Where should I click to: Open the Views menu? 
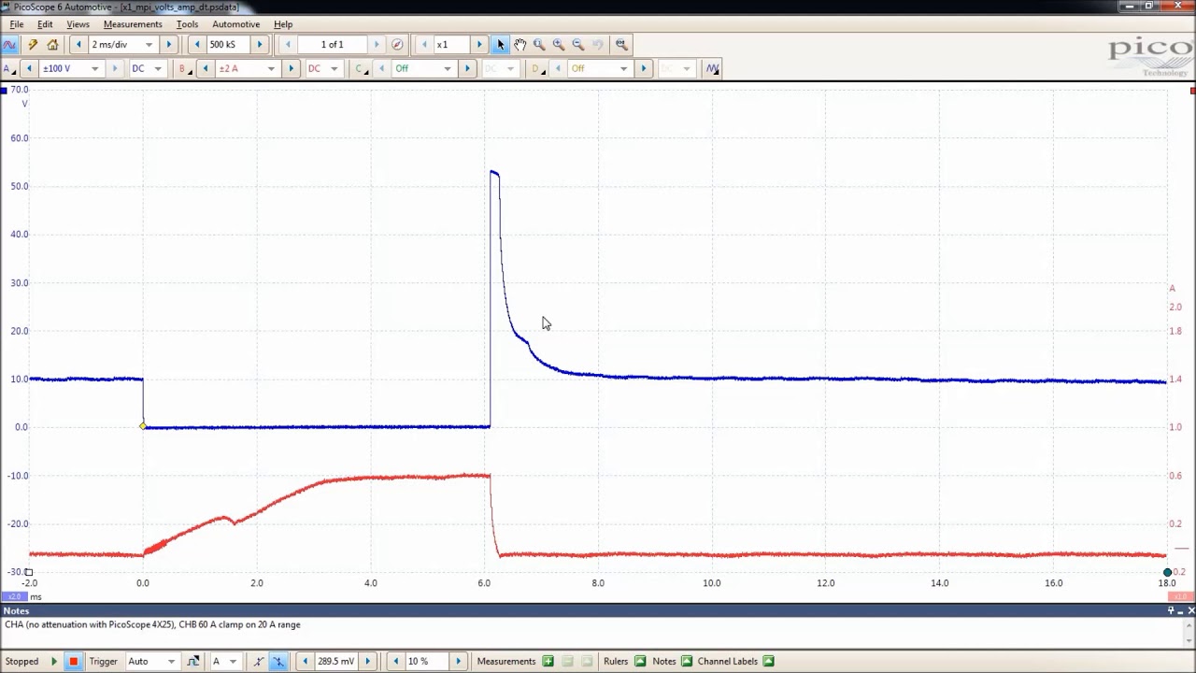coord(78,24)
